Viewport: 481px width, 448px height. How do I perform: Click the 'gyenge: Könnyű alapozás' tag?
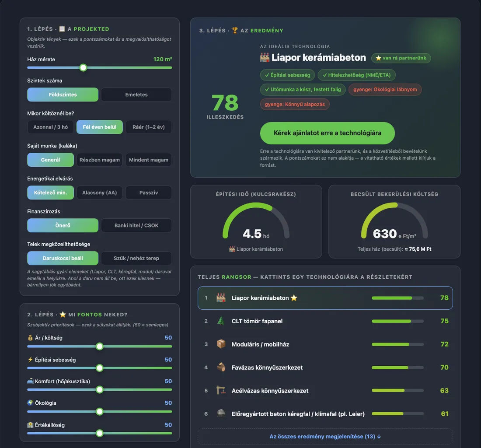pyautogui.click(x=295, y=104)
